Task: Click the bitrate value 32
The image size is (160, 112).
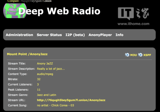Action: (x=39, y=79)
